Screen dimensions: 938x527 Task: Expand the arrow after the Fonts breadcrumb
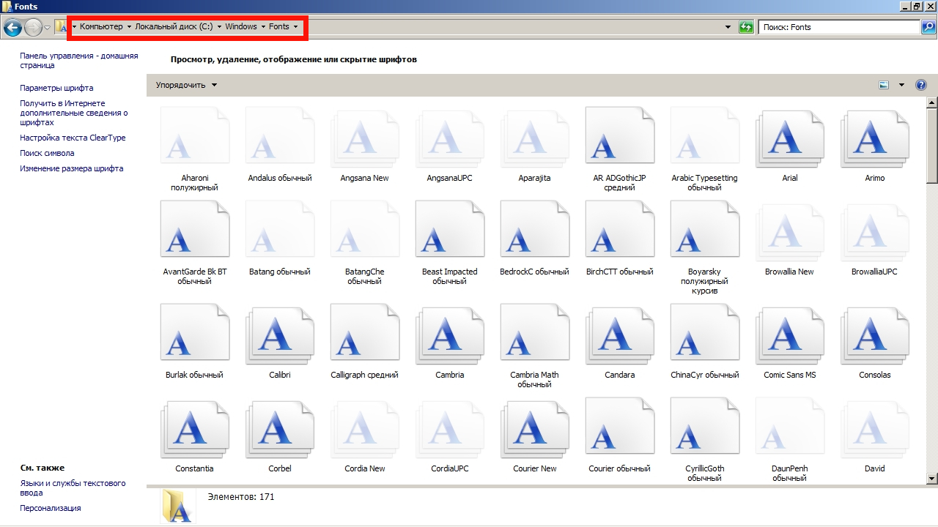tap(295, 27)
